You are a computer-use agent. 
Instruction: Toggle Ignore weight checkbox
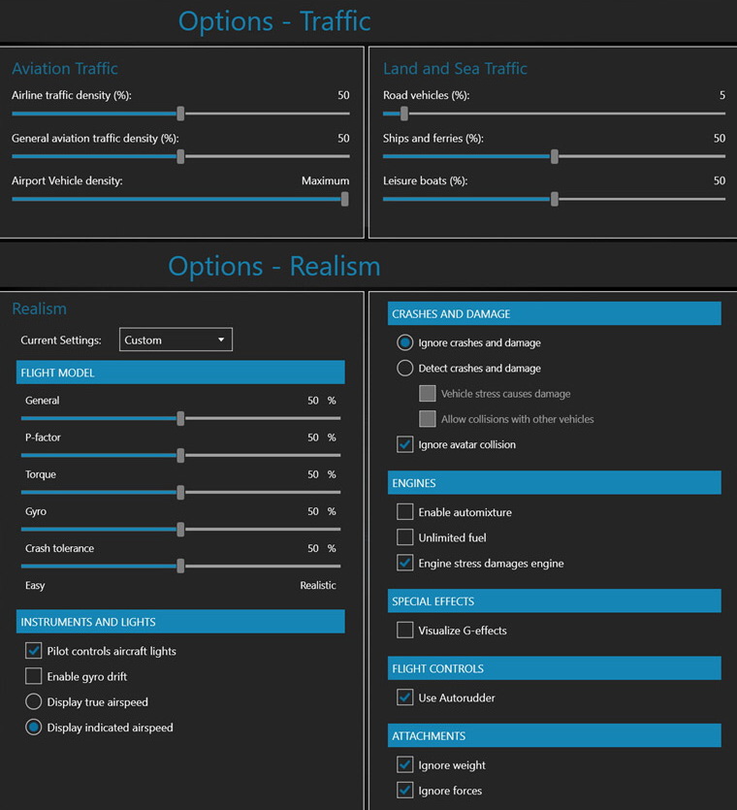coord(405,765)
